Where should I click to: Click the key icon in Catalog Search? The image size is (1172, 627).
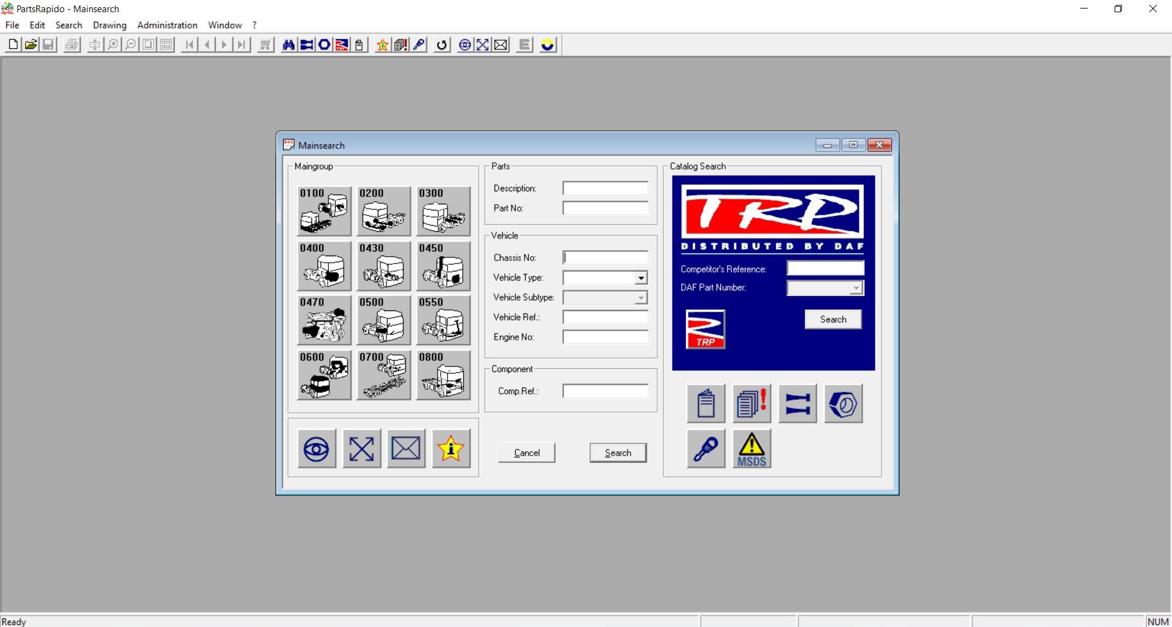(706, 449)
